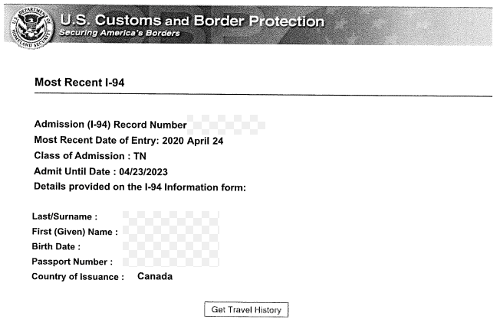Click the Birth Date label
Viewport: 500px width, 322px height.
56,246
